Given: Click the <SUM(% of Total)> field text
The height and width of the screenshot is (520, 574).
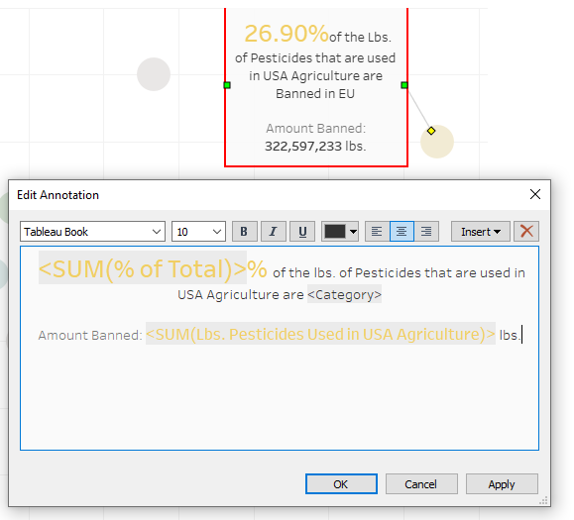Looking at the screenshot, I should [143, 268].
